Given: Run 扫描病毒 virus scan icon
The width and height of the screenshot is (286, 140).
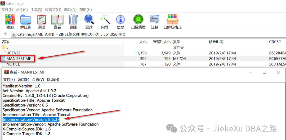Looking at the screenshot, I should pyautogui.click(x=138, y=22).
